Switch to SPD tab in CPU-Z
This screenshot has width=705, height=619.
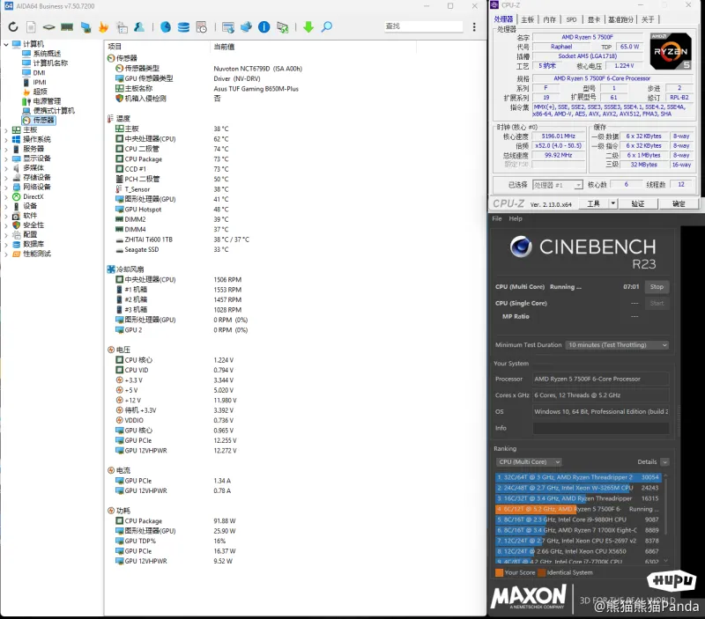click(571, 19)
